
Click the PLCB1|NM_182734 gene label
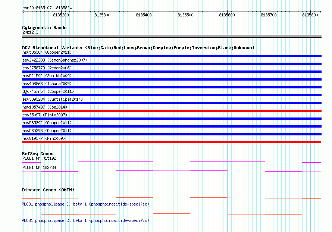coord(39,167)
